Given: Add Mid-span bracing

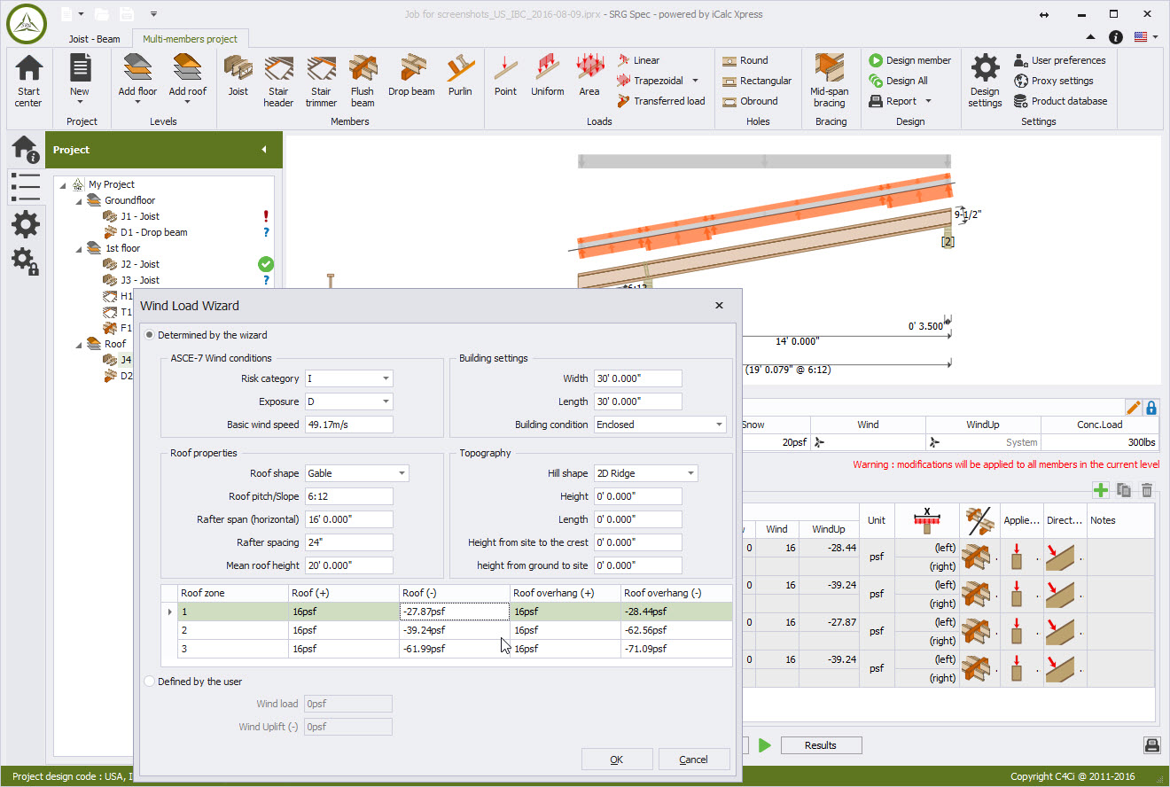Looking at the screenshot, I should pos(829,82).
